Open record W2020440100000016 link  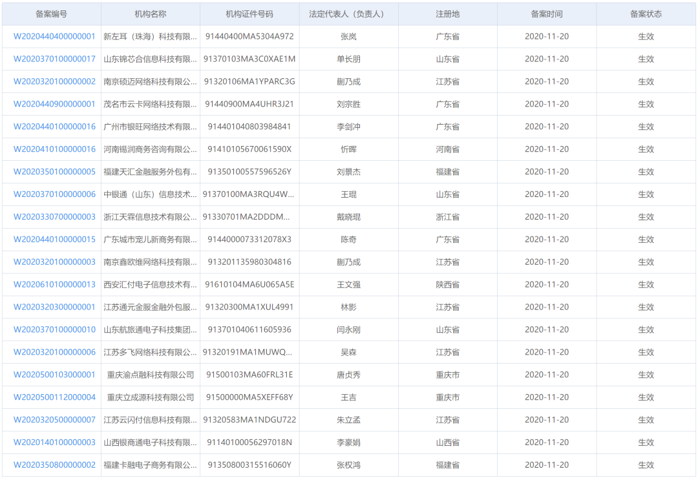click(54, 127)
